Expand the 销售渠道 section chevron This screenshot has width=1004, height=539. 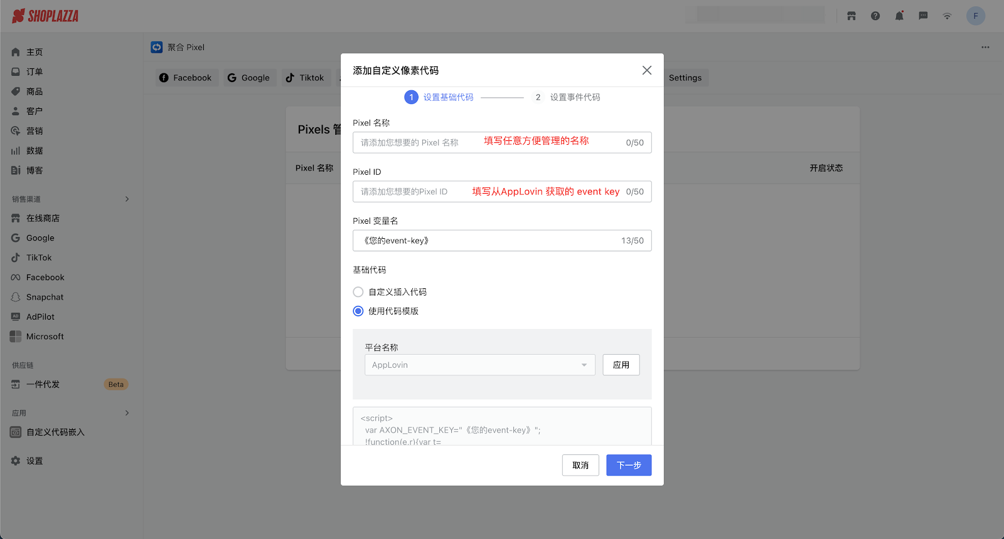tap(127, 199)
